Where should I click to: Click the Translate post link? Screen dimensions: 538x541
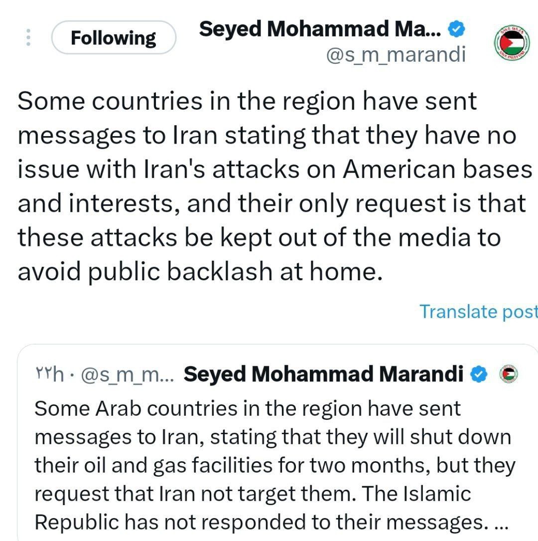coord(478,311)
